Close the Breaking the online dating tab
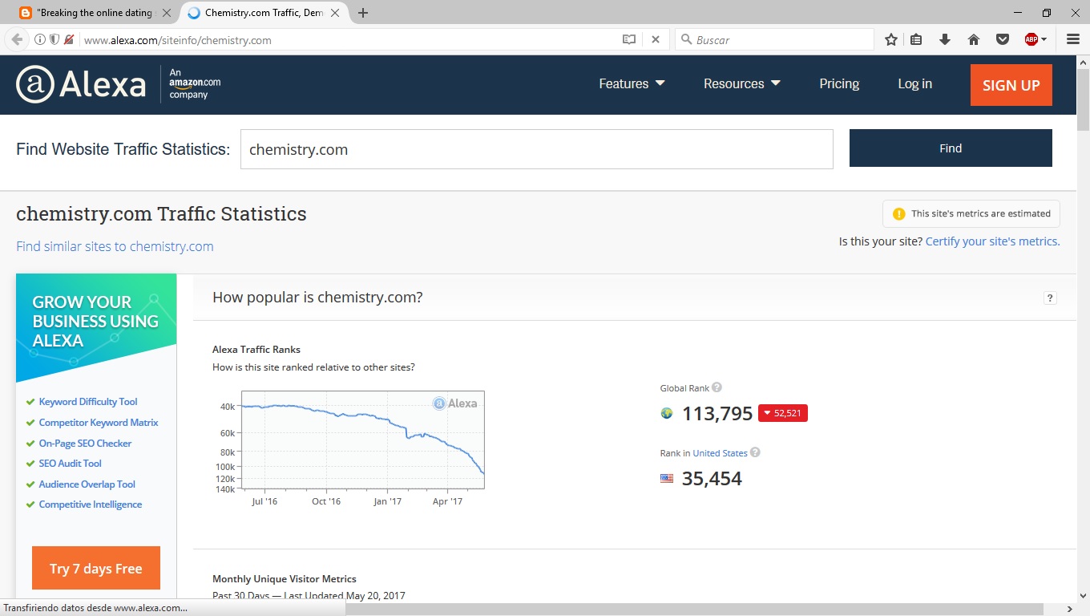The height and width of the screenshot is (616, 1090). [x=167, y=13]
